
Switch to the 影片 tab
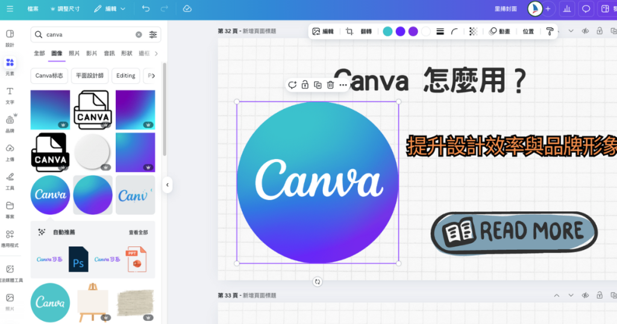(92, 53)
